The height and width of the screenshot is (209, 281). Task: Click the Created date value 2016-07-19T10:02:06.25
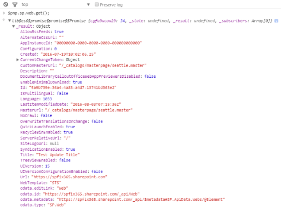click(68, 54)
